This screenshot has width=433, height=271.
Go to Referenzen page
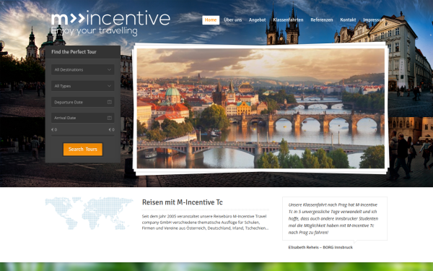[322, 20]
